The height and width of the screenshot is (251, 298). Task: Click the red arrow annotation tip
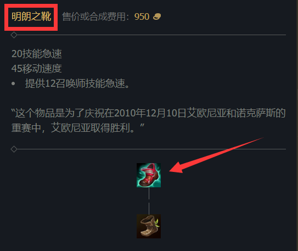pyautogui.click(x=171, y=171)
